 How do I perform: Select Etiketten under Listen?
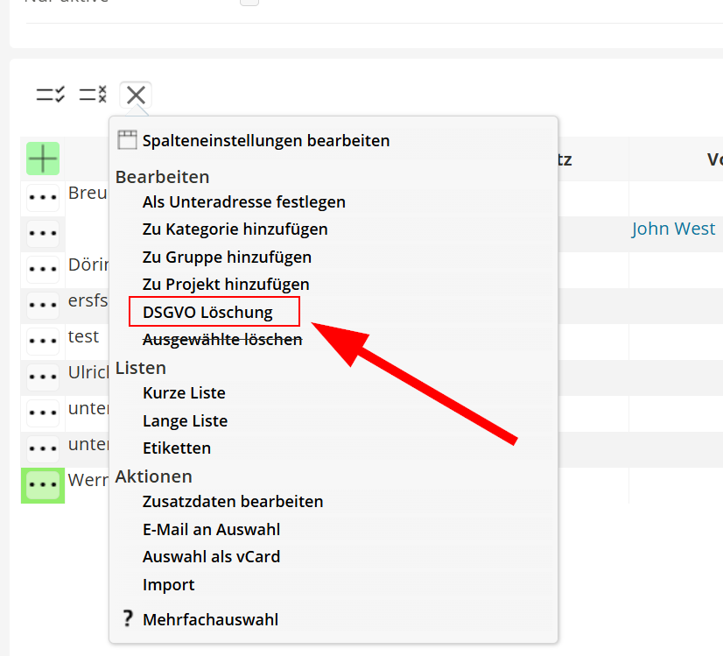tap(176, 448)
